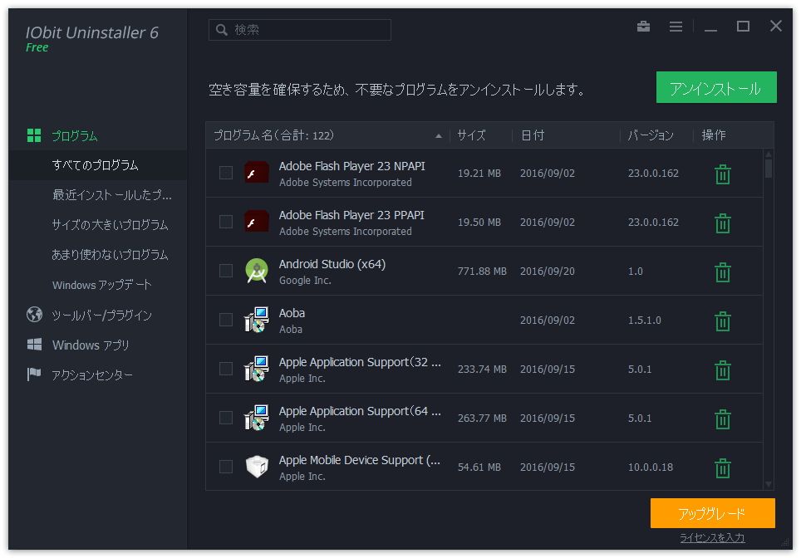Tick the Aoba checkbox

pyautogui.click(x=226, y=320)
